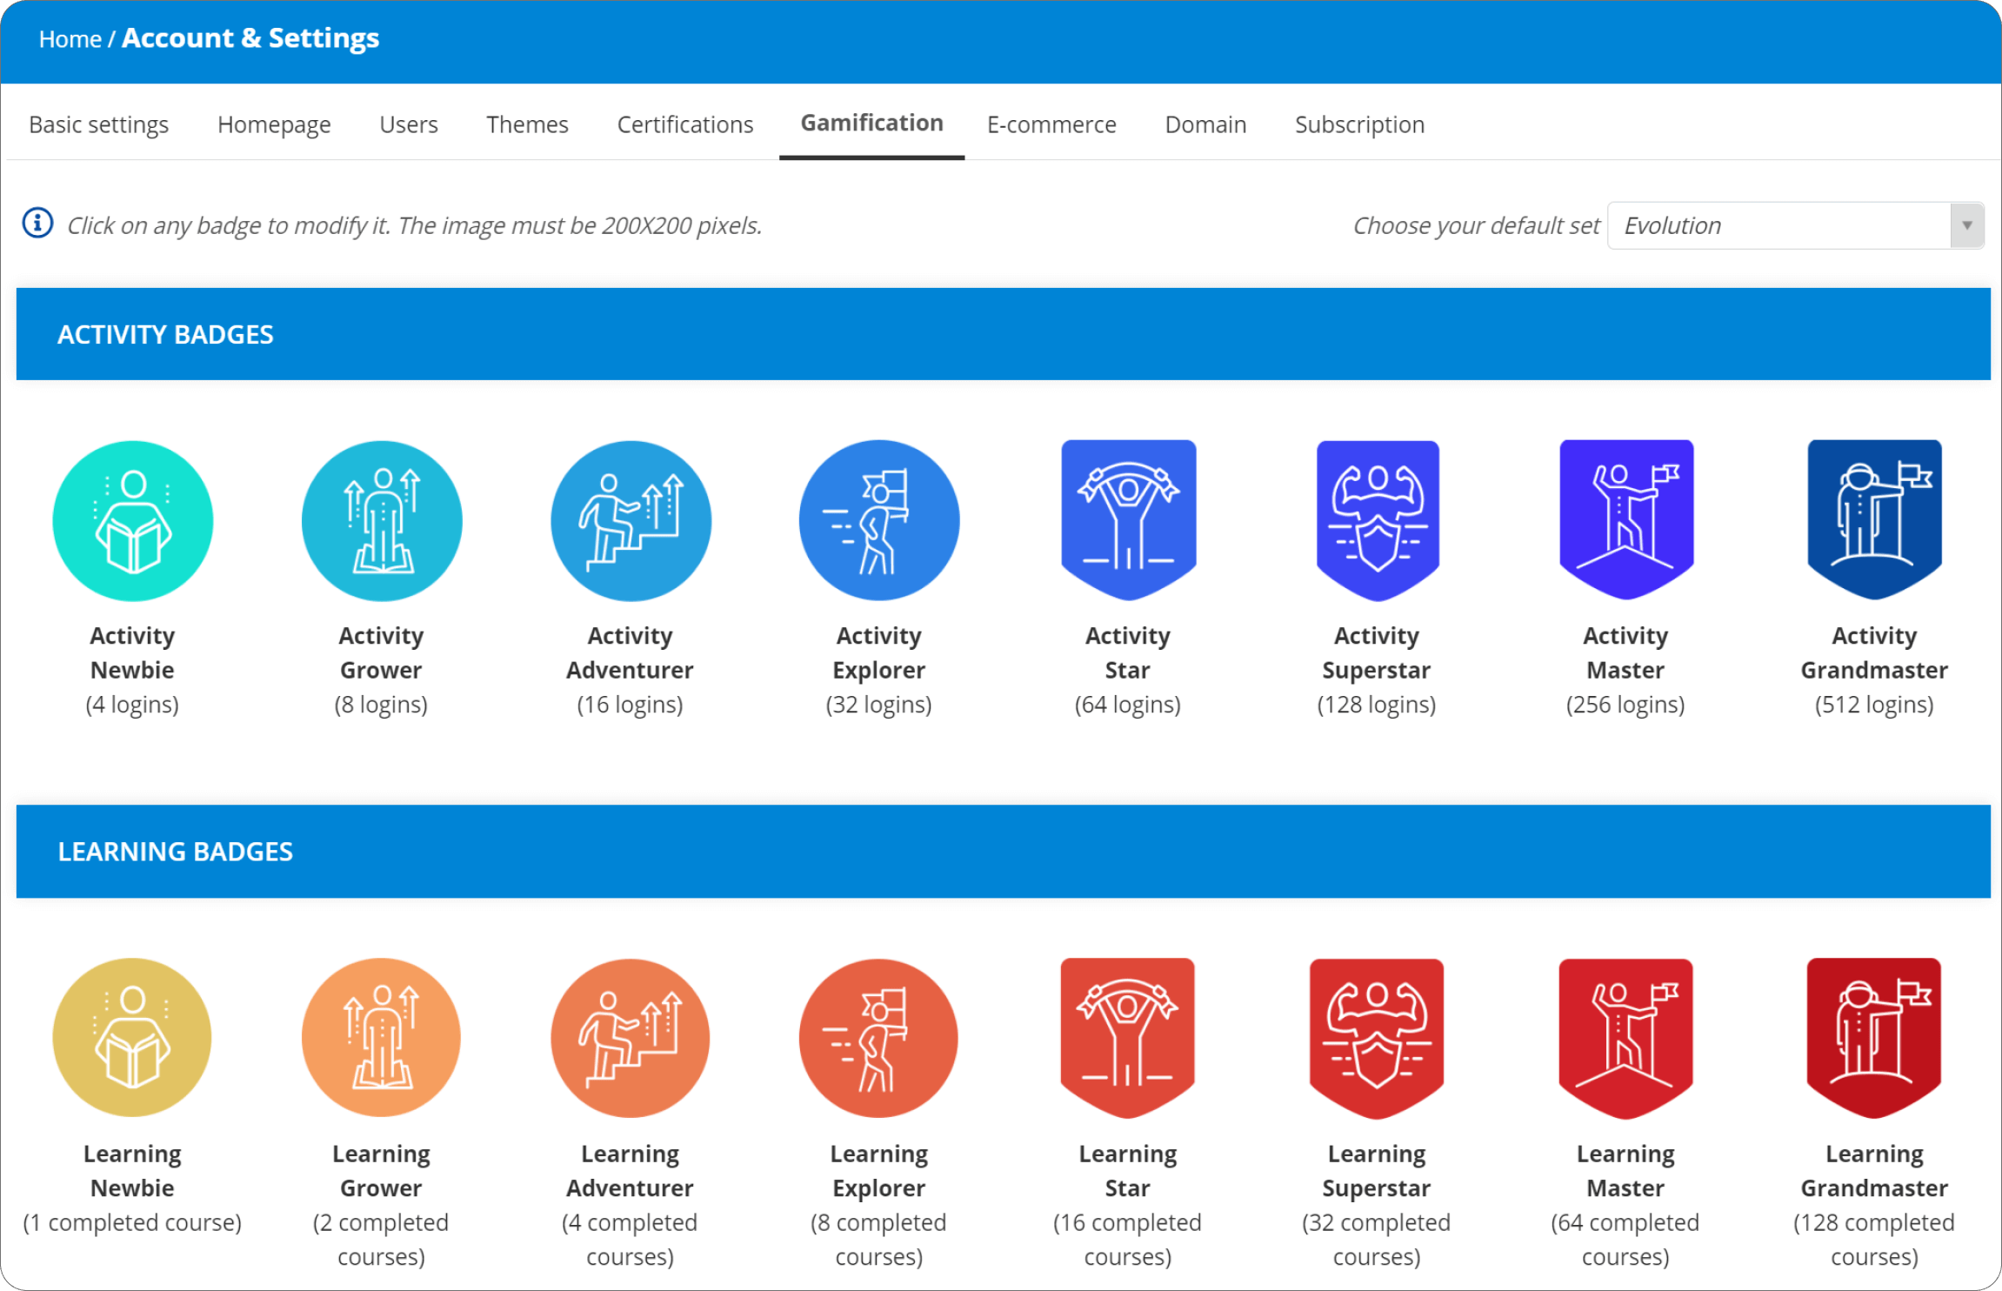Select the Themes tab
2002x1291 pixels.
pos(527,124)
